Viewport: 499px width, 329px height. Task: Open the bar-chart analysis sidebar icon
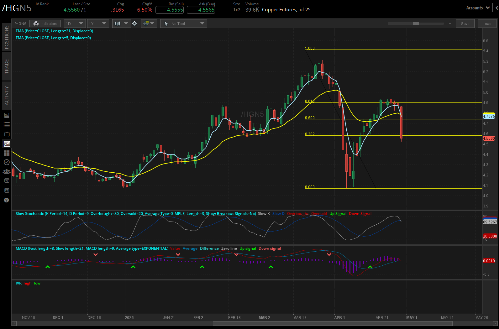(x=7, y=115)
